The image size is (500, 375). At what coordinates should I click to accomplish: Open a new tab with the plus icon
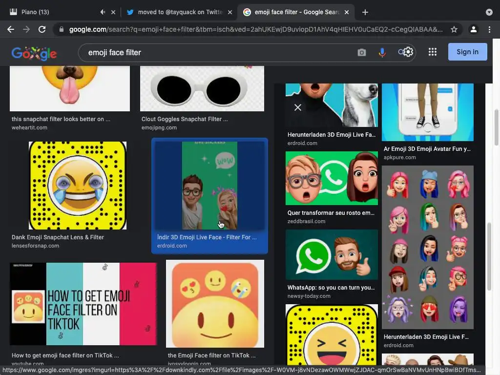tap(365, 12)
